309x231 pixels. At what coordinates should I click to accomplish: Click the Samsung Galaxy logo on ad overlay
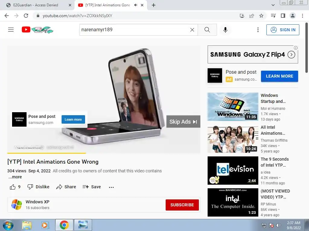[19, 119]
